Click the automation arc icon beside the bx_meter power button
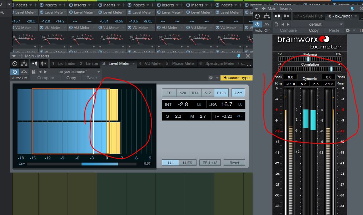363x215 pixels. pyautogui.click(x=267, y=24)
